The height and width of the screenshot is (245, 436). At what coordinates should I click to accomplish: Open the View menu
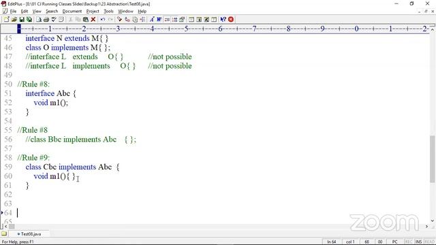click(x=37, y=11)
